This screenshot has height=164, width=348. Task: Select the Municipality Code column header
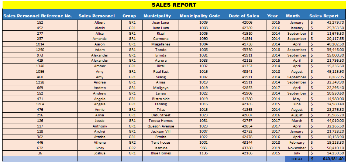coord(200,16)
